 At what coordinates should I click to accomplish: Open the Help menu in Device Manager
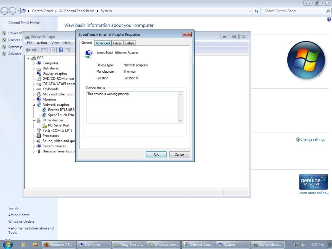click(x=67, y=43)
